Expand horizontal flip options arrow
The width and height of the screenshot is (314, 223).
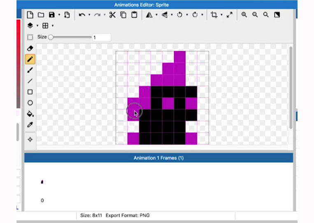point(157,15)
